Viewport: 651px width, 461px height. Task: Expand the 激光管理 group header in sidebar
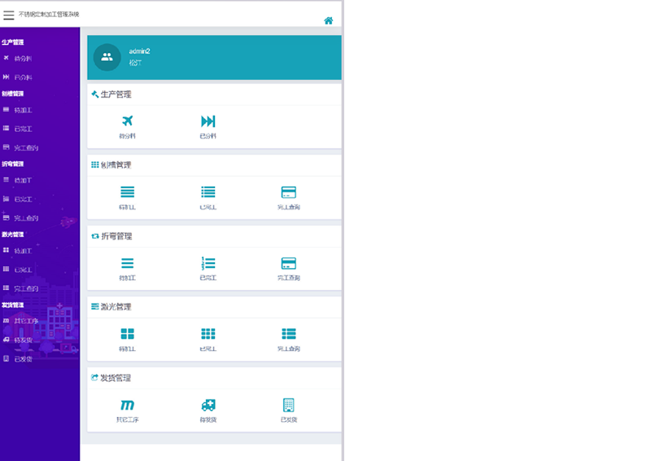(13, 235)
